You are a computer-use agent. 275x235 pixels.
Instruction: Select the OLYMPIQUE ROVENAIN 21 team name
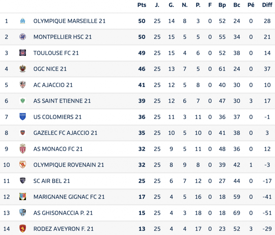coord(69,165)
